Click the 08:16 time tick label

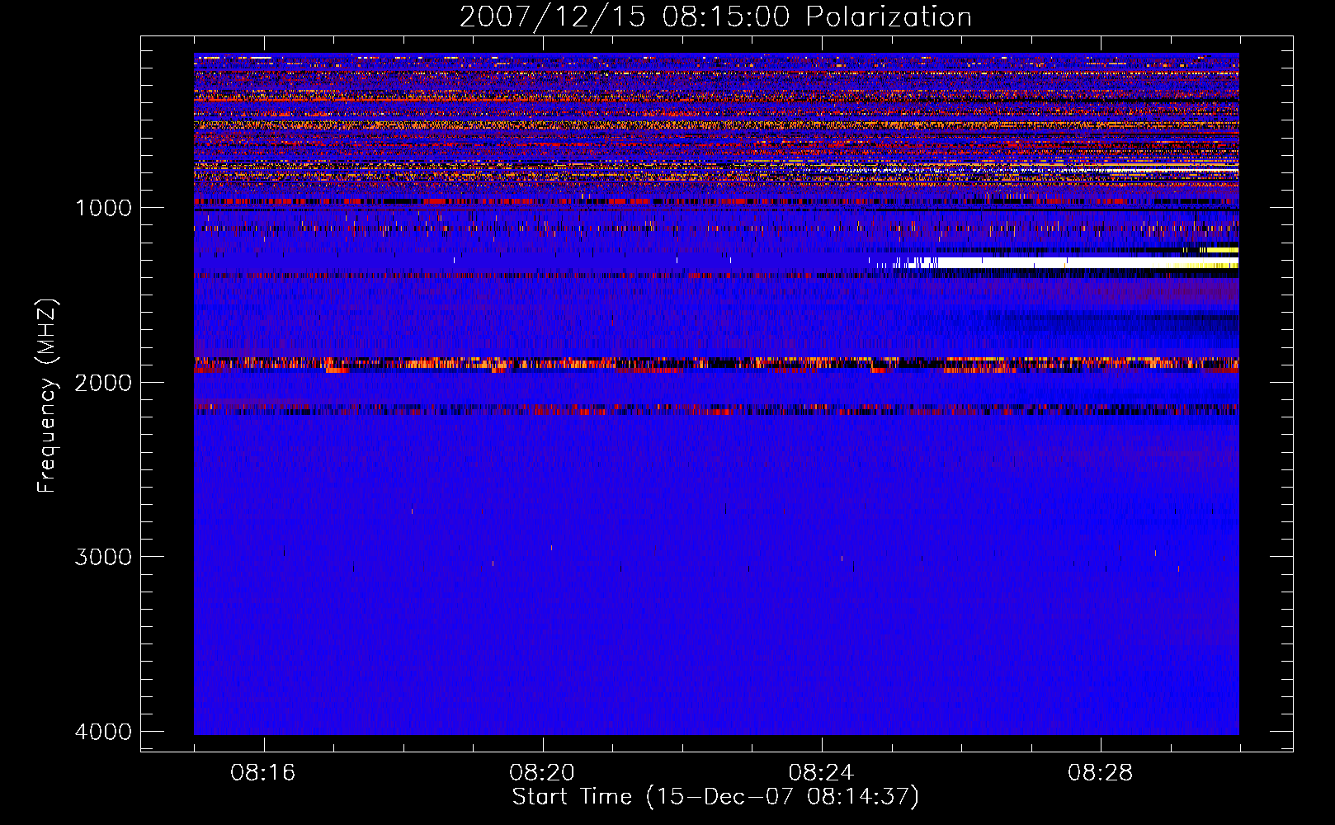pos(263,773)
